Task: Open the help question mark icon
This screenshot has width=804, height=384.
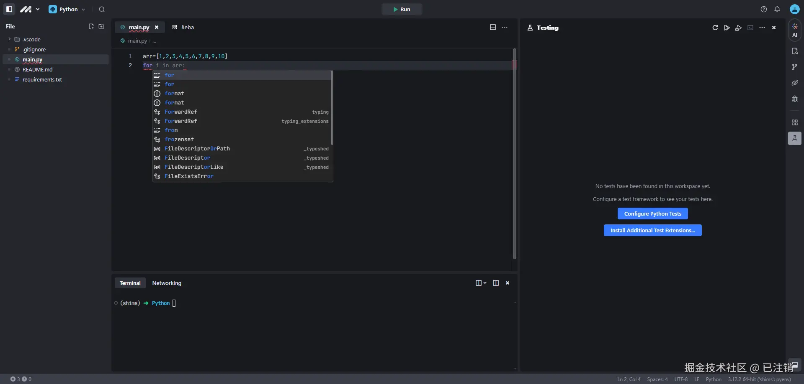Action: 764,9
